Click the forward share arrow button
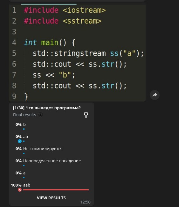179x207 pixels. point(155,95)
